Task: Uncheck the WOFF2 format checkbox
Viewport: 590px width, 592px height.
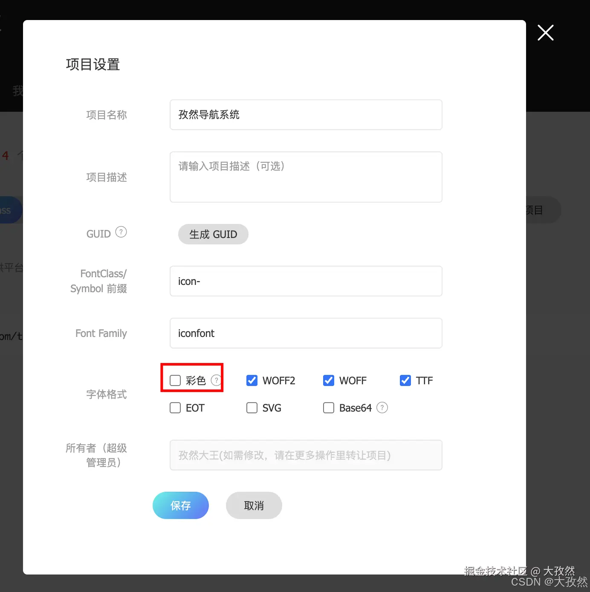Action: [252, 380]
